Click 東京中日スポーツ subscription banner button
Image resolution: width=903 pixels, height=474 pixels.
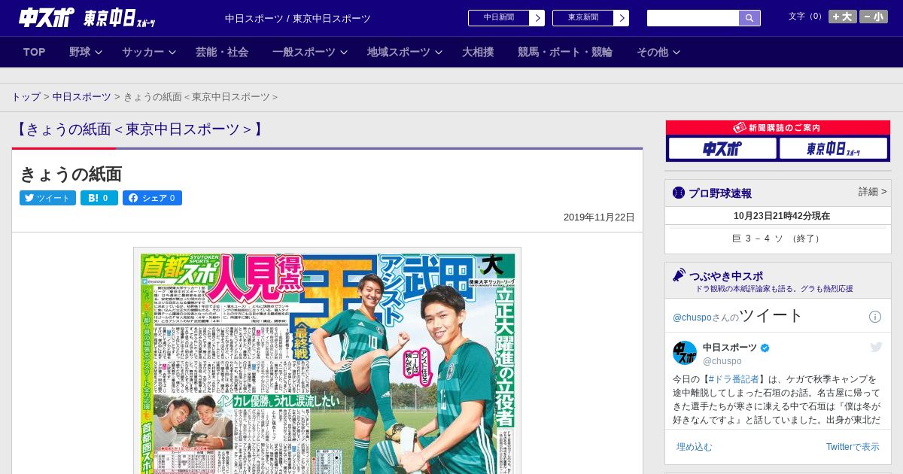[x=833, y=148]
